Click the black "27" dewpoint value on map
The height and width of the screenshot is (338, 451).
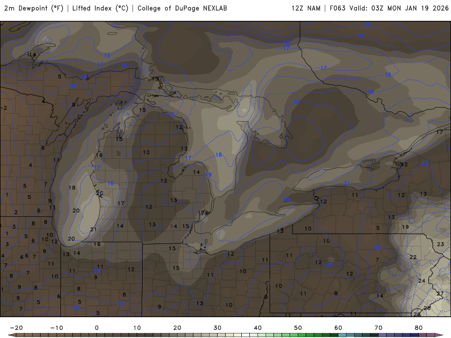click(440, 293)
